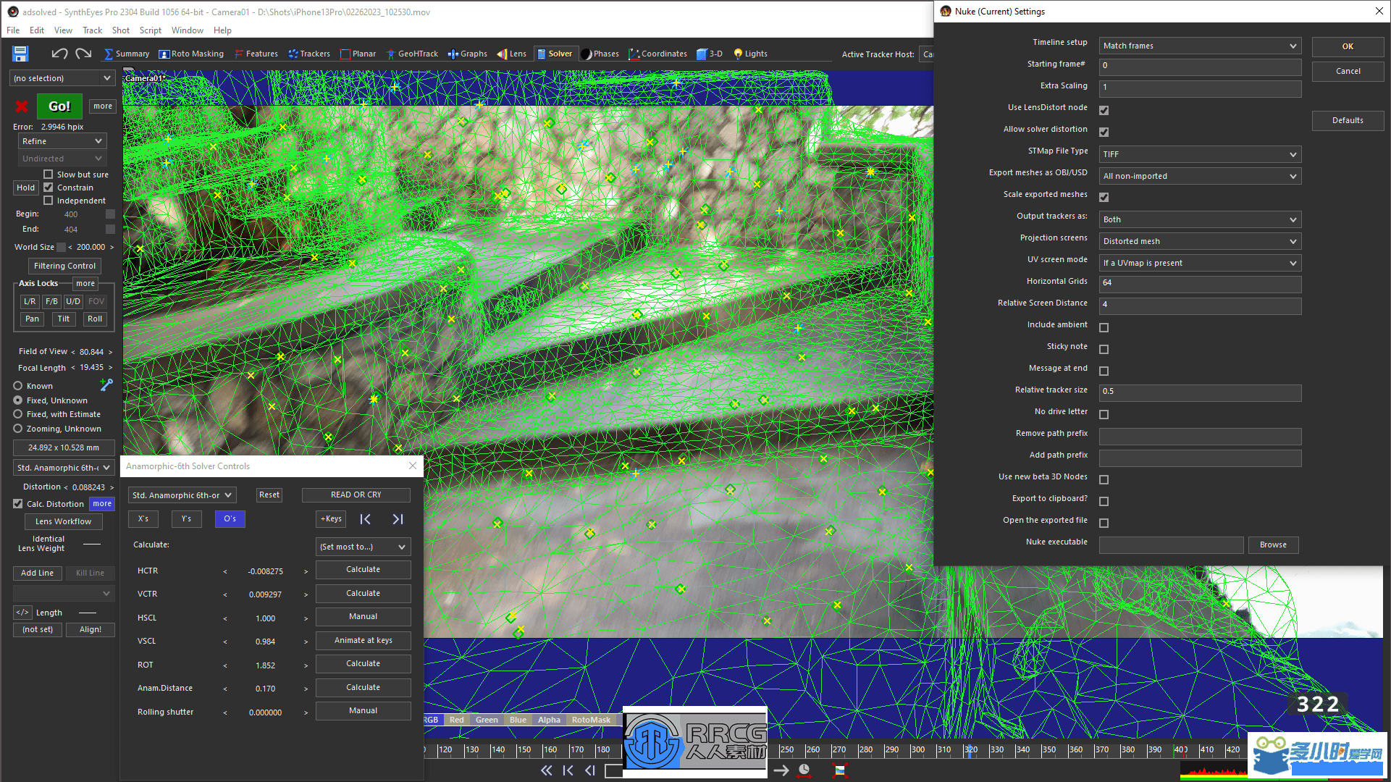Click the double-left rewind playback icon
The width and height of the screenshot is (1391, 782).
[547, 770]
